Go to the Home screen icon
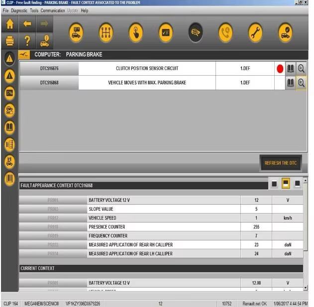Viewport: 314px width, 307px height. pos(10,23)
